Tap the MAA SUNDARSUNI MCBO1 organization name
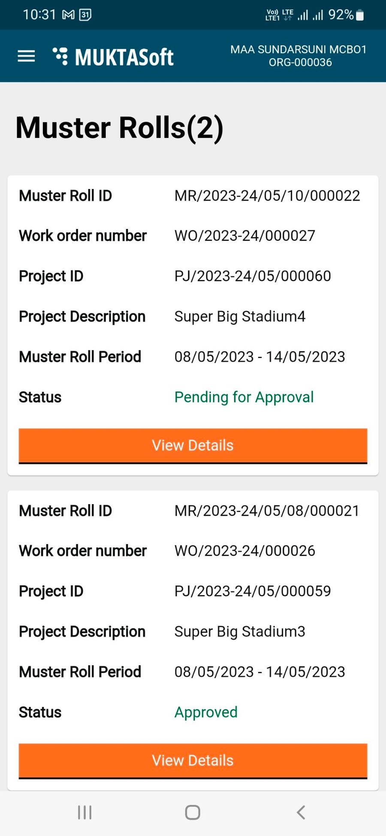 point(299,50)
